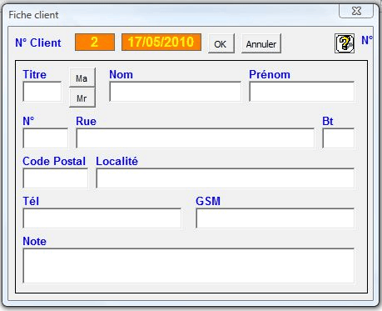
Task: Focus the Nom text field
Action: (x=176, y=92)
